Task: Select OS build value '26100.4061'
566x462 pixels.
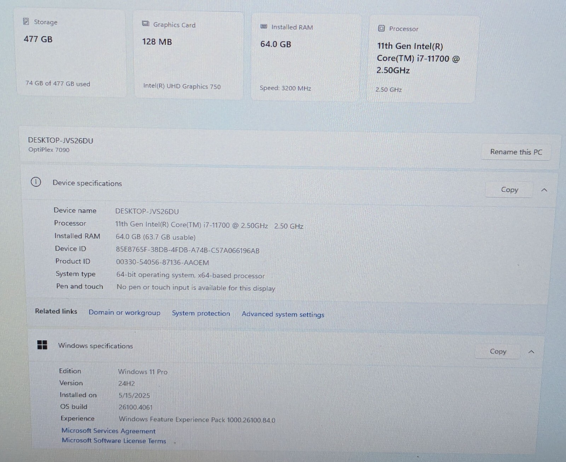Action: pos(136,407)
